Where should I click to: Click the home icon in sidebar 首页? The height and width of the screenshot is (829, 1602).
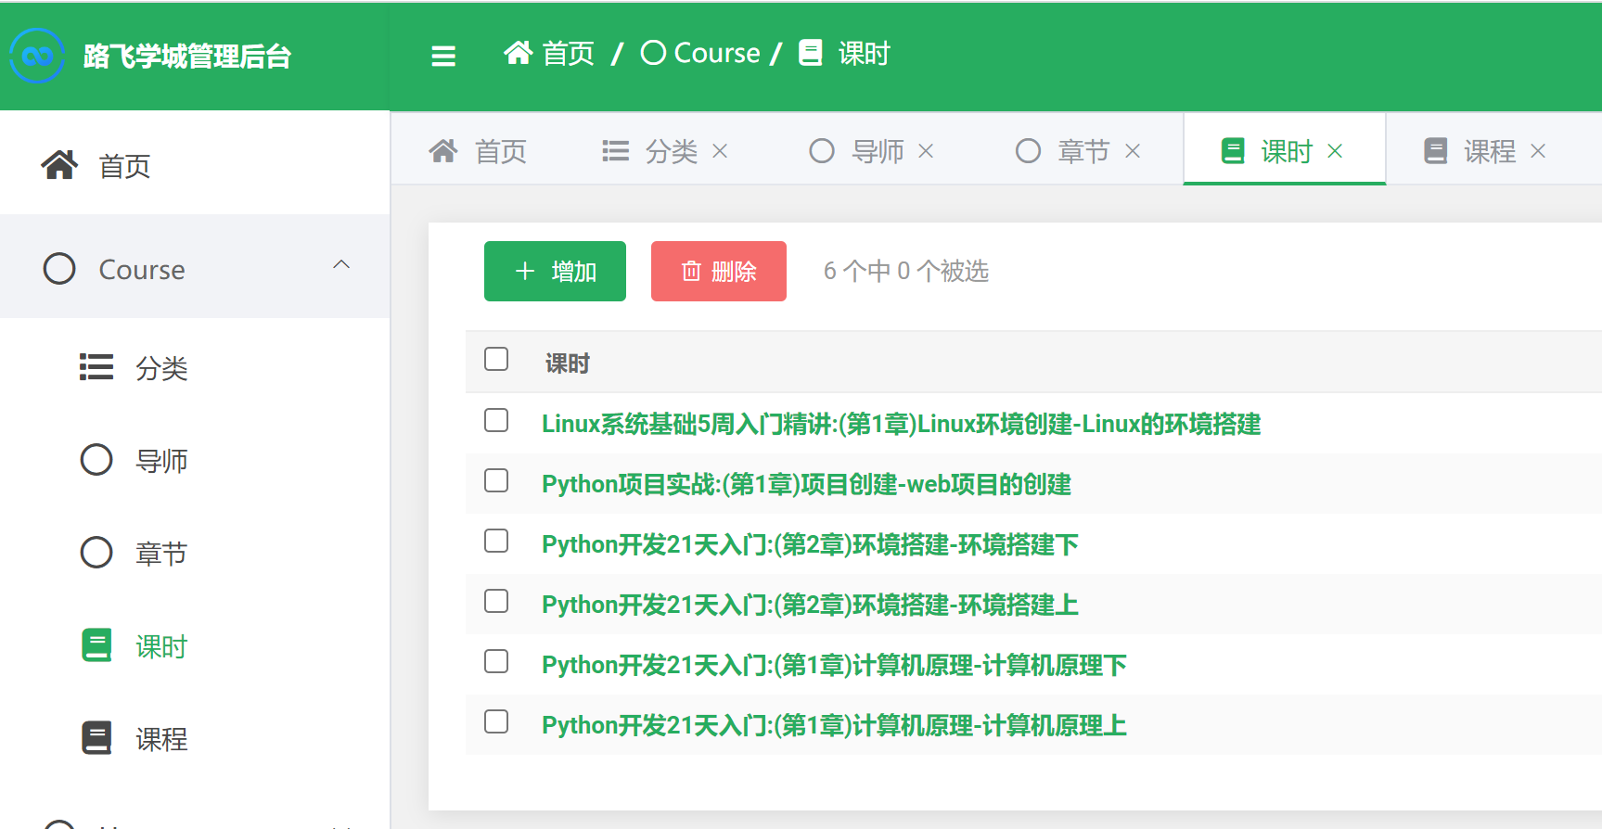point(59,165)
